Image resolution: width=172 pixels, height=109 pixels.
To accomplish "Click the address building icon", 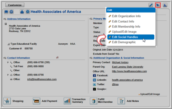I will [x=6, y=24].
